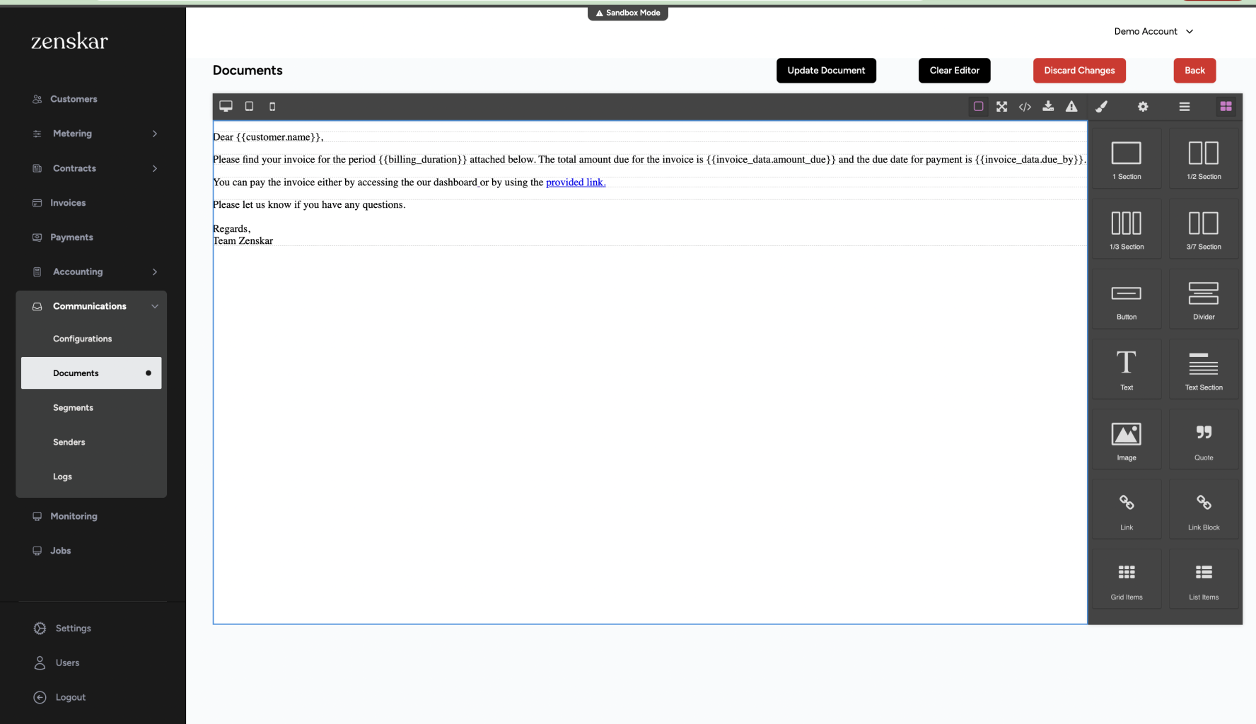Open Logs submenu item
Viewport: 1256px width, 724px height.
coord(62,477)
